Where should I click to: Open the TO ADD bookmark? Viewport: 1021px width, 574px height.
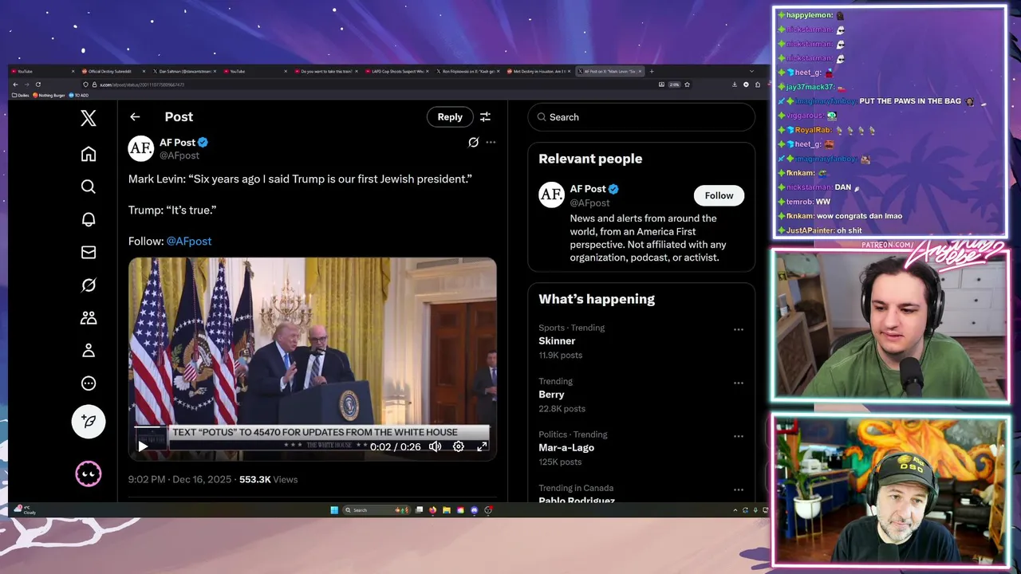tap(79, 95)
